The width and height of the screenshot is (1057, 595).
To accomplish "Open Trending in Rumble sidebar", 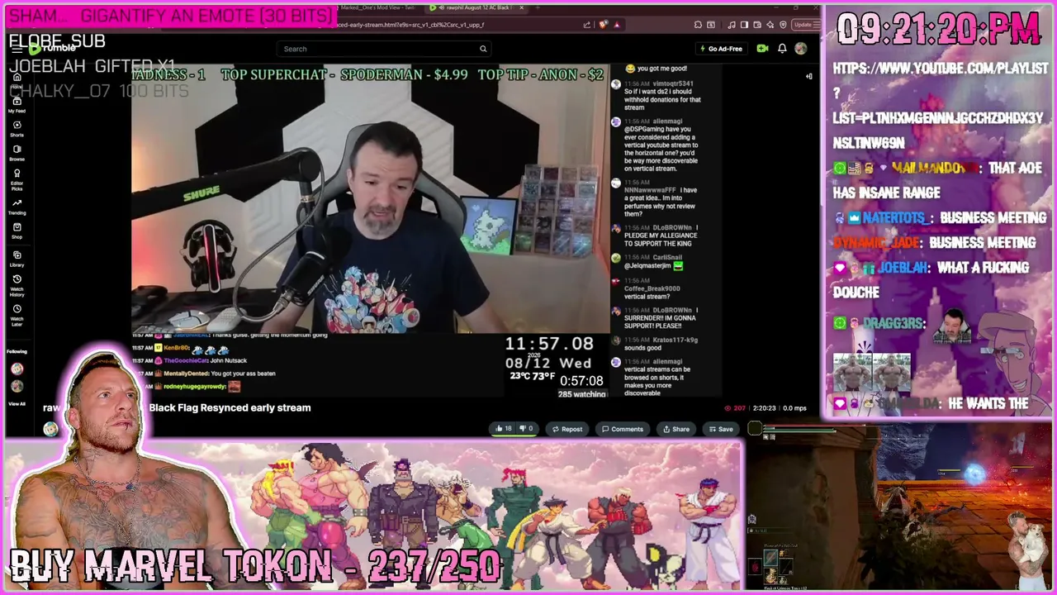I will coord(17,207).
